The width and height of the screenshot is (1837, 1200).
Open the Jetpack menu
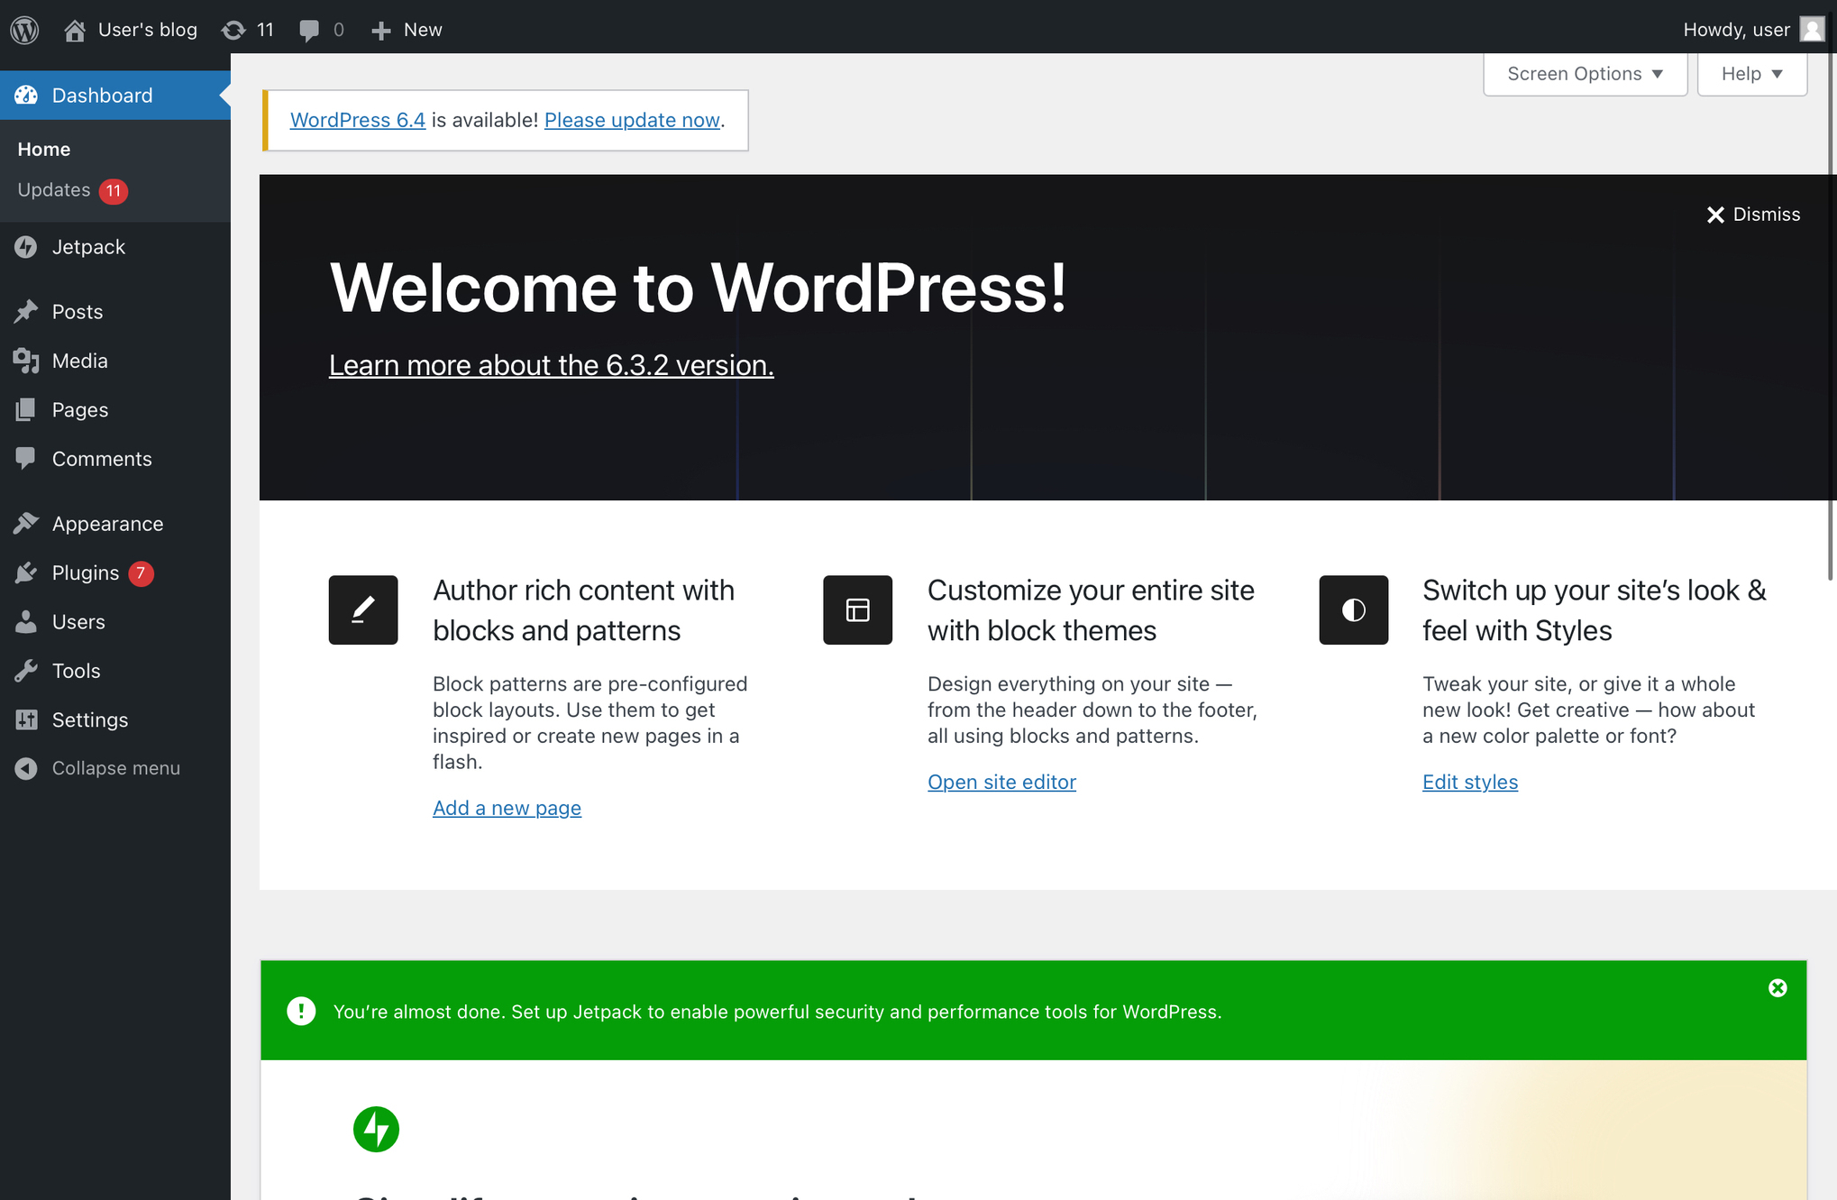click(x=115, y=247)
